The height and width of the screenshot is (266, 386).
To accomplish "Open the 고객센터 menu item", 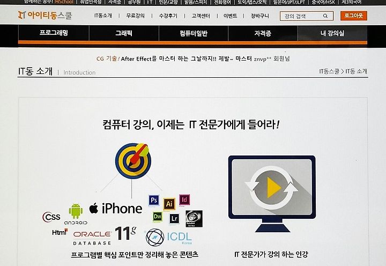I will 201,16.
